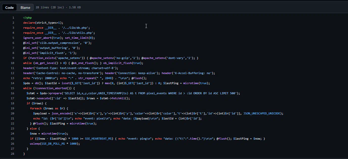
Task: Click line number 9 in the gutter
Action: pyautogui.click(x=13, y=58)
